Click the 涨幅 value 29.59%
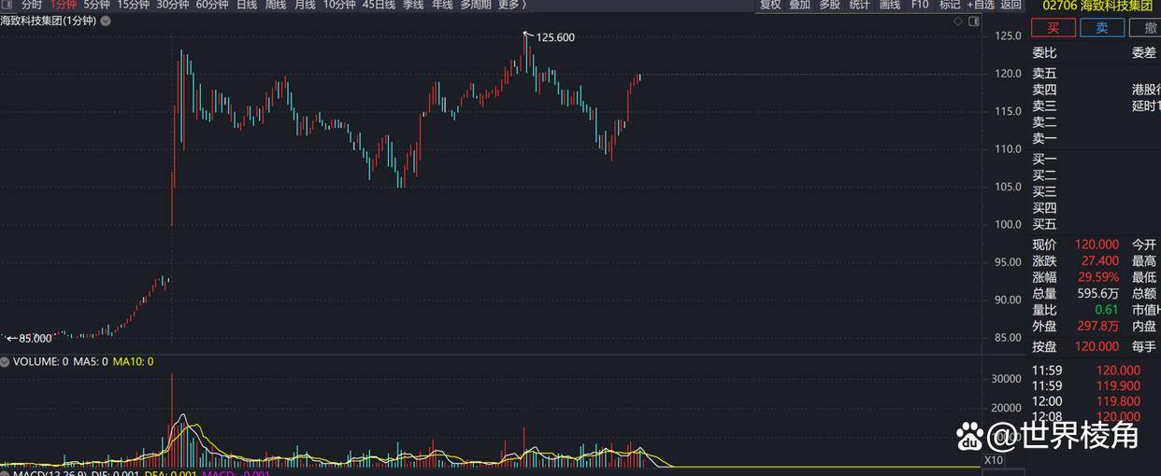This screenshot has width=1161, height=476. pyautogui.click(x=1100, y=277)
